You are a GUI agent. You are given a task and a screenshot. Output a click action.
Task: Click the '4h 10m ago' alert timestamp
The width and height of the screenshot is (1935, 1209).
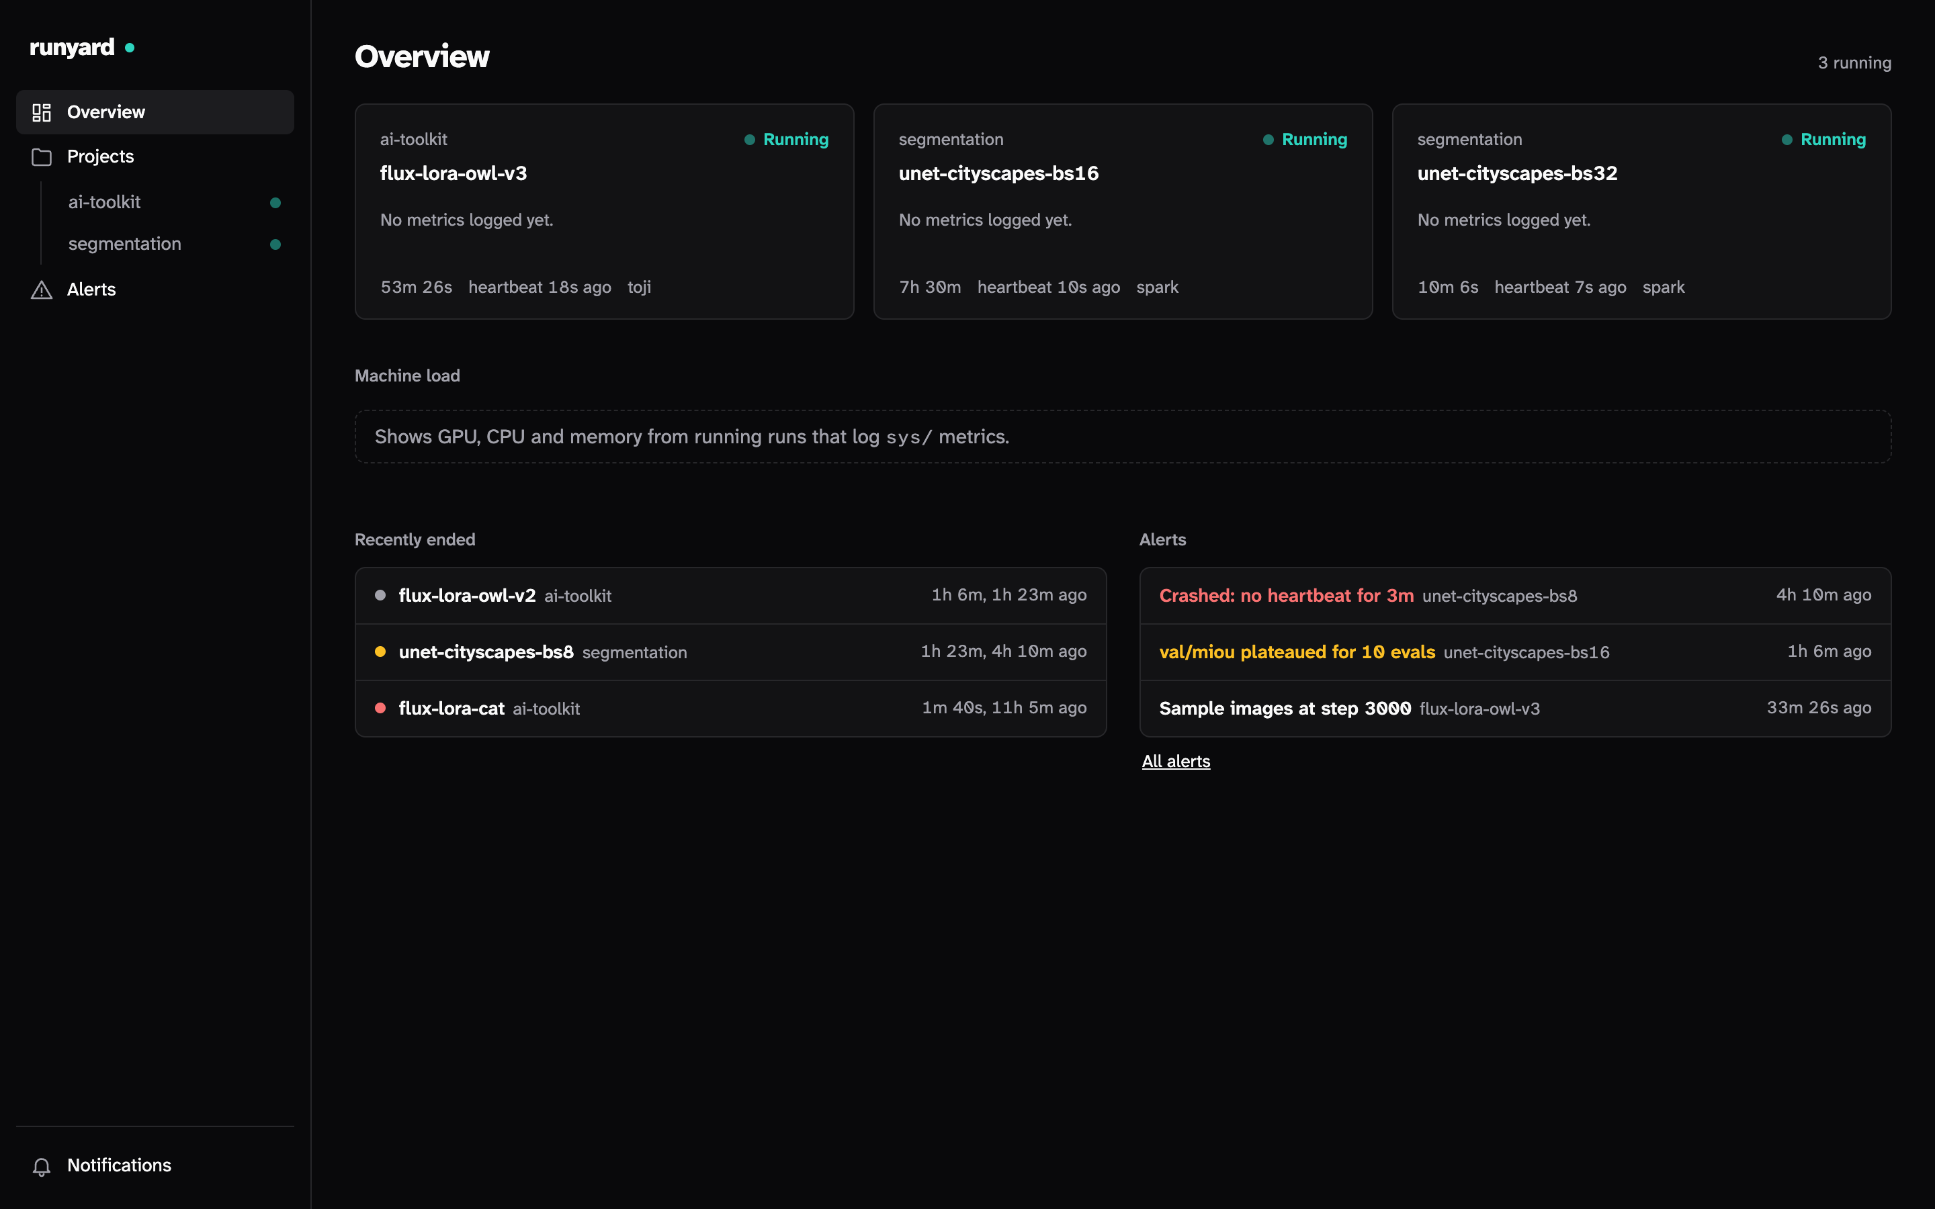[x=1824, y=595]
